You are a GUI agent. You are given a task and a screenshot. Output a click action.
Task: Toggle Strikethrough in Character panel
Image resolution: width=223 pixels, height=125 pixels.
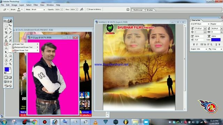(220, 44)
